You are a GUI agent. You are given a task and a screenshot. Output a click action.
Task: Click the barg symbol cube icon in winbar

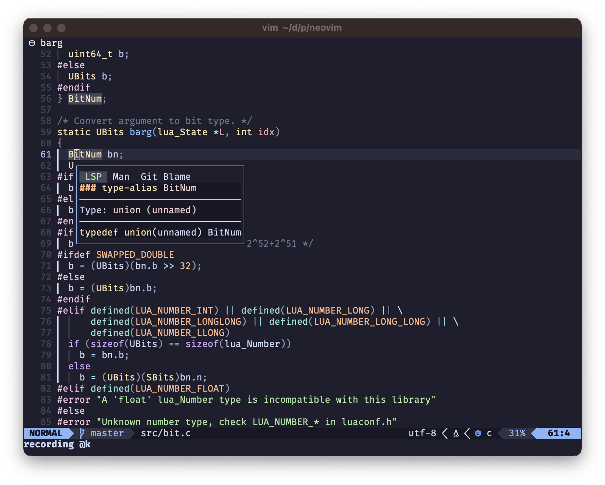point(32,43)
